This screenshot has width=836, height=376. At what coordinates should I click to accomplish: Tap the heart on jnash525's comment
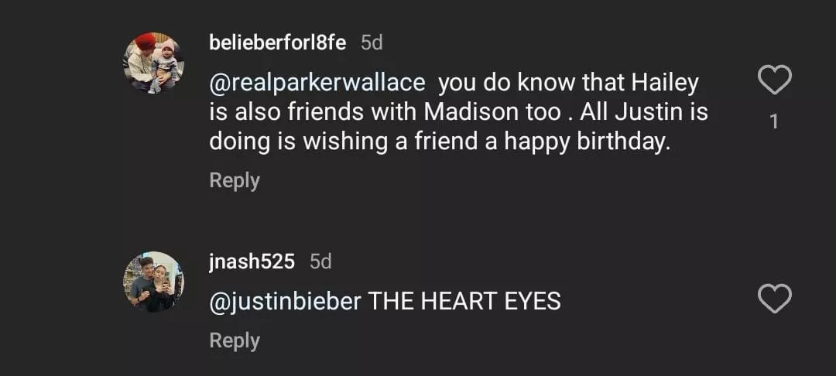click(774, 299)
